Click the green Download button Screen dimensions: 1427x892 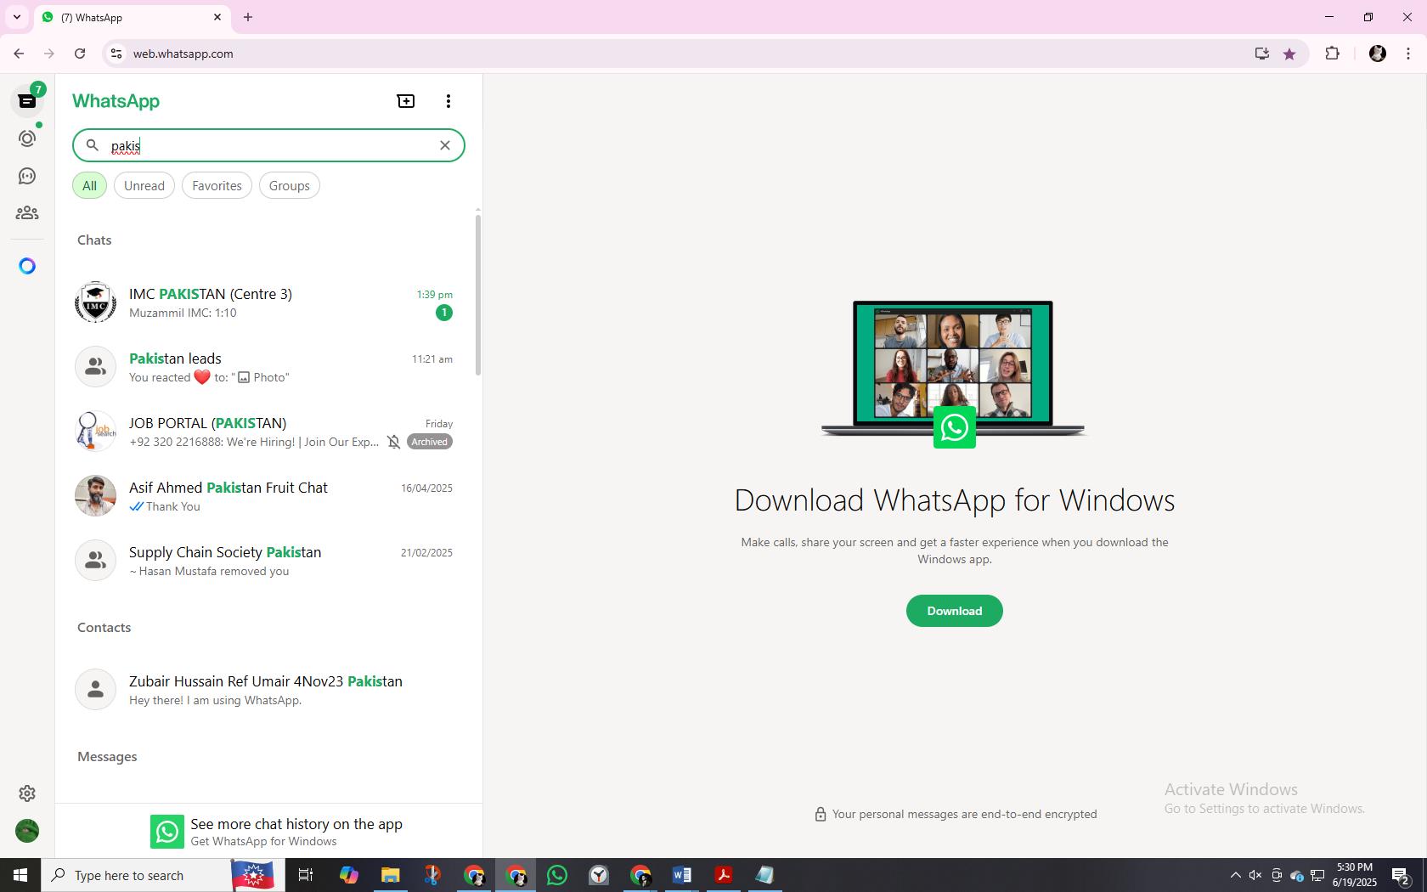[x=954, y=611]
